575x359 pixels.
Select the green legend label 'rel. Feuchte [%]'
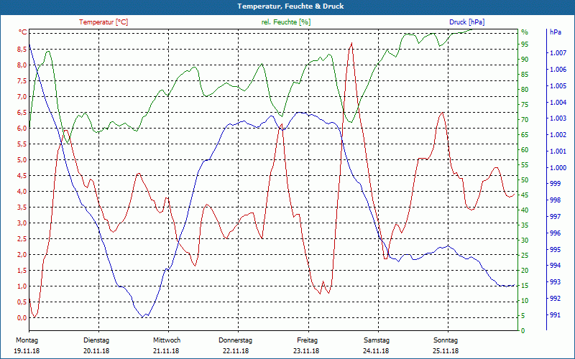click(286, 22)
